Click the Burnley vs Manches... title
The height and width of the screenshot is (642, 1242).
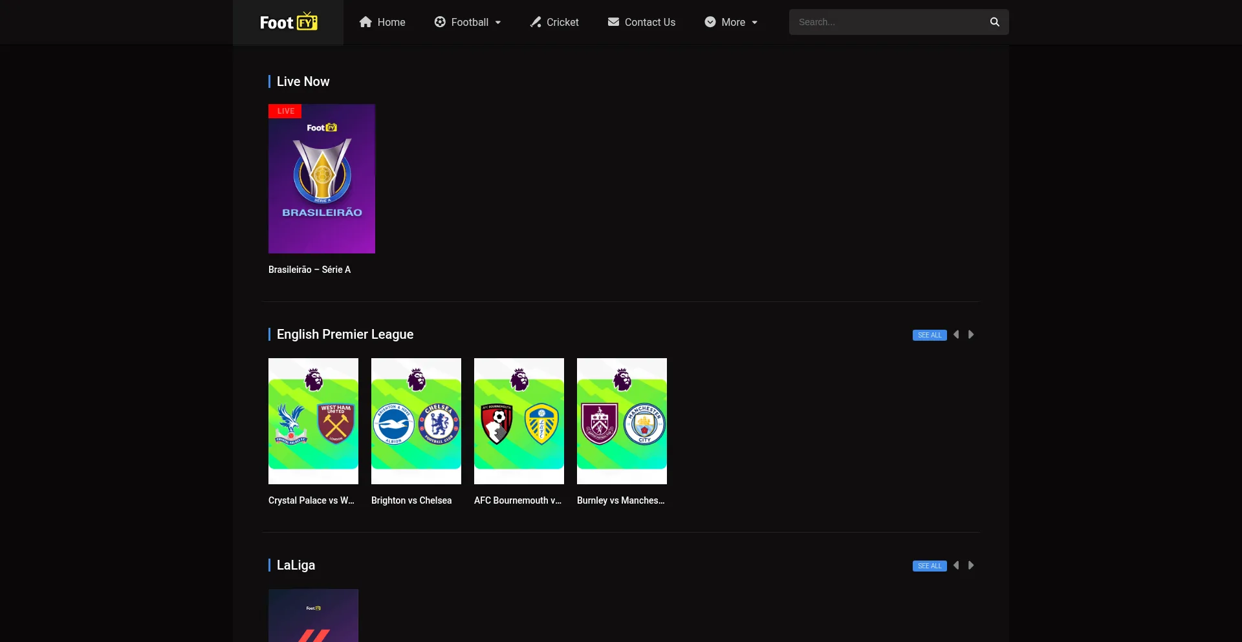(x=620, y=500)
